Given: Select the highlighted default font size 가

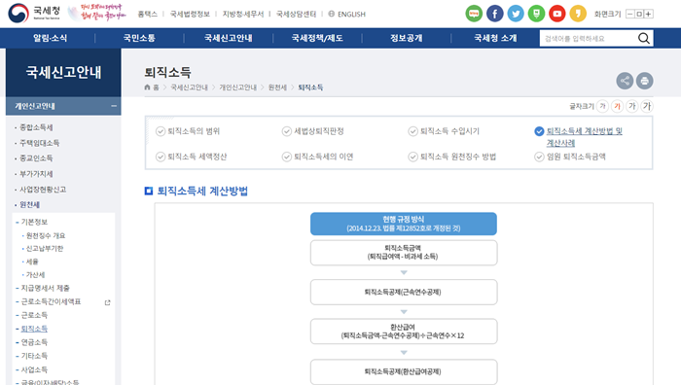Looking at the screenshot, I should pos(617,106).
